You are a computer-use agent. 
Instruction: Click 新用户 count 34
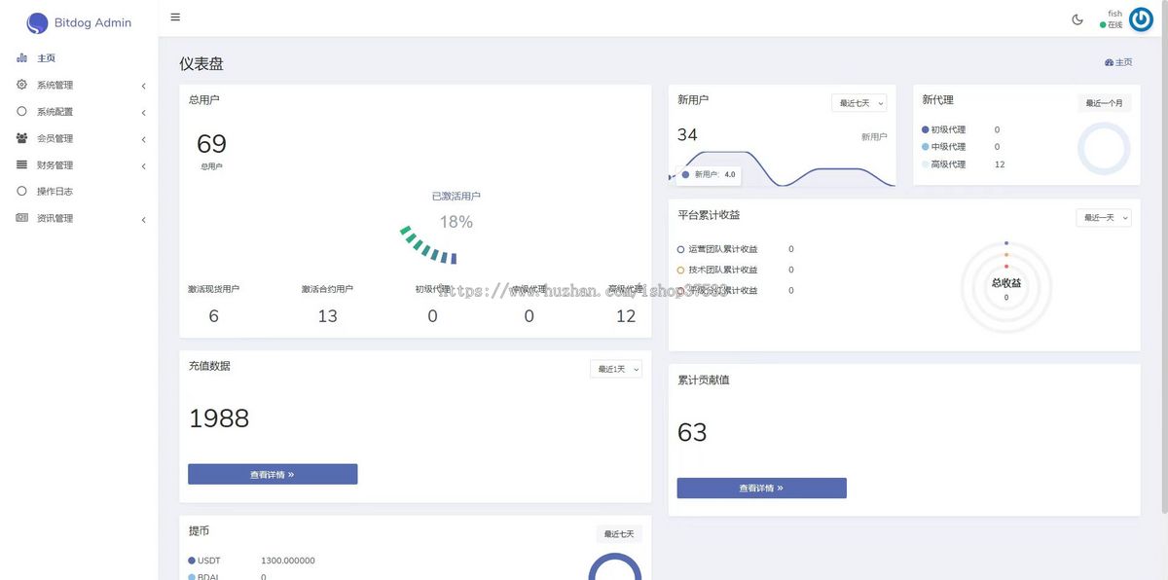point(687,134)
